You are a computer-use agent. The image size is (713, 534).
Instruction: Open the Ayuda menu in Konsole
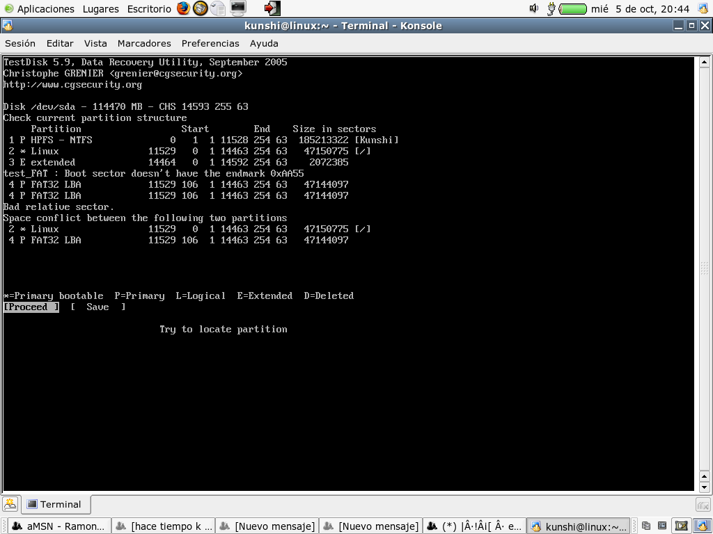264,43
